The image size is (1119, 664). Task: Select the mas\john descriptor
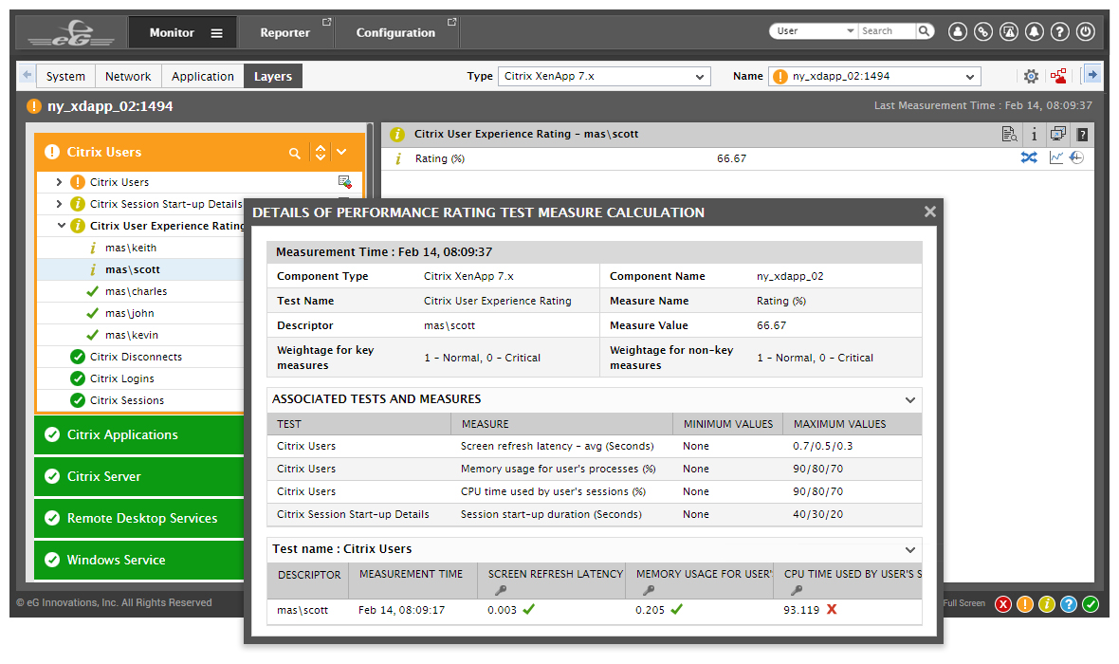click(x=129, y=313)
